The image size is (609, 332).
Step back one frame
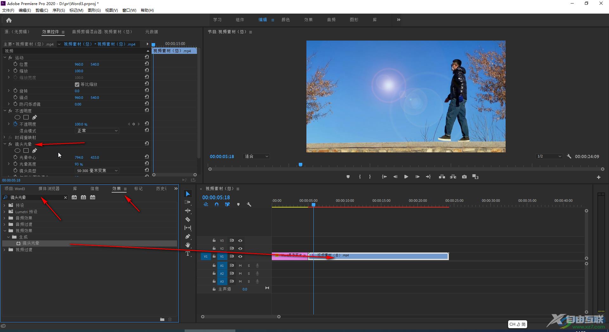point(395,177)
